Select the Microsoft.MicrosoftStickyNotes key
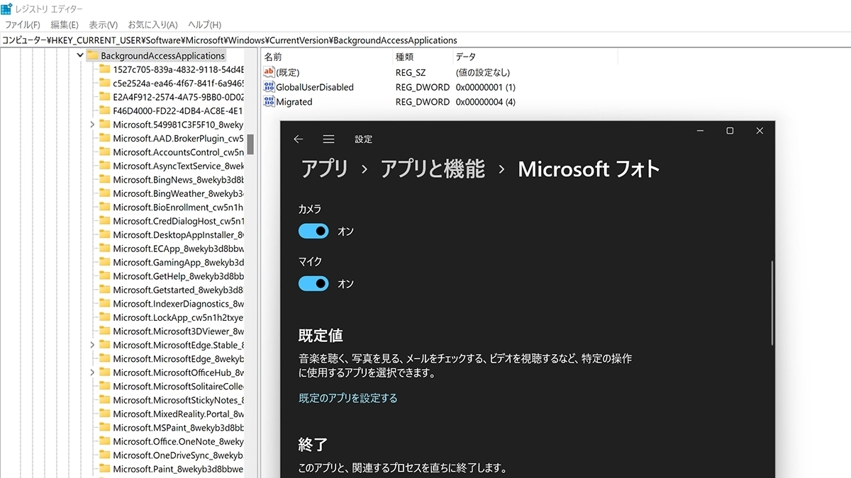 [x=178, y=400]
